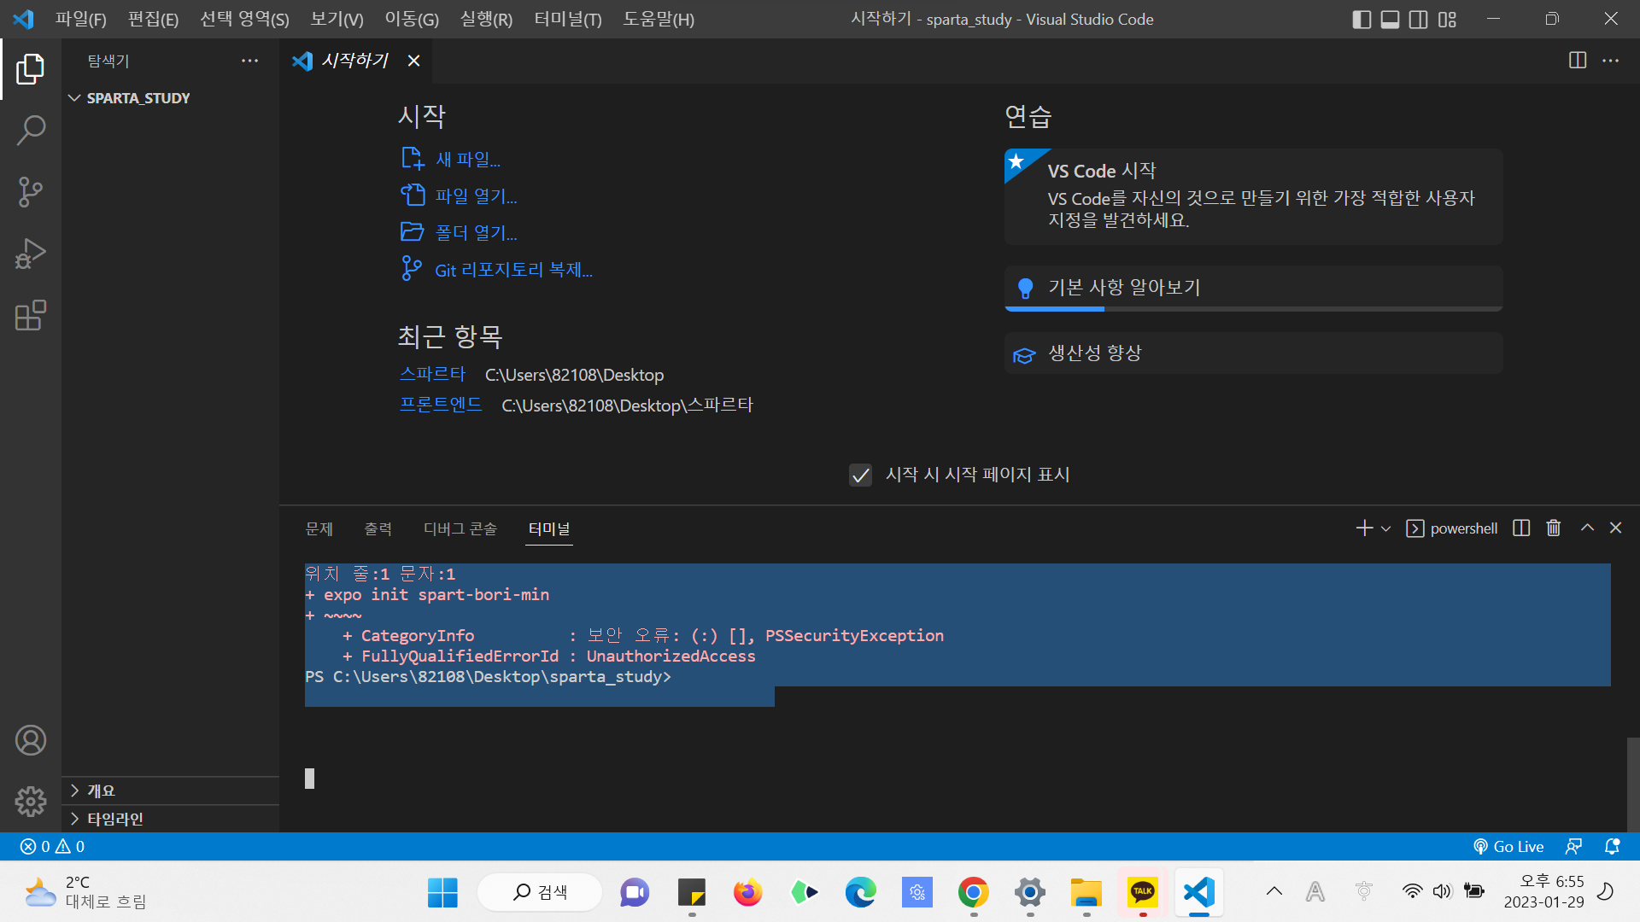This screenshot has width=1640, height=922.
Task: Expand the 타임라인 section
Action: click(171, 819)
